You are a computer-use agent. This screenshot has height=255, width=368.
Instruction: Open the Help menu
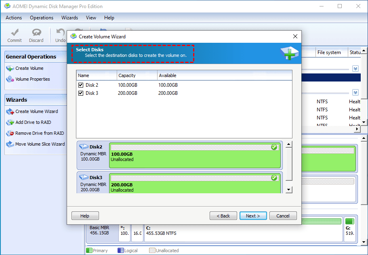pos(109,18)
